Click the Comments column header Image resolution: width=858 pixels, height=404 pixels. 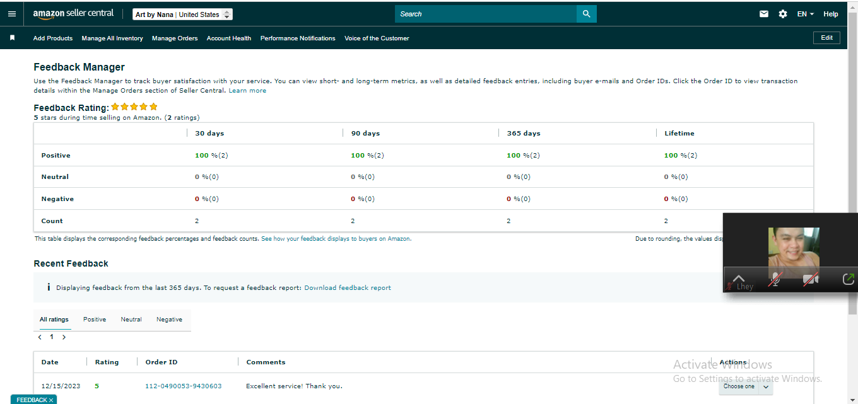click(266, 362)
